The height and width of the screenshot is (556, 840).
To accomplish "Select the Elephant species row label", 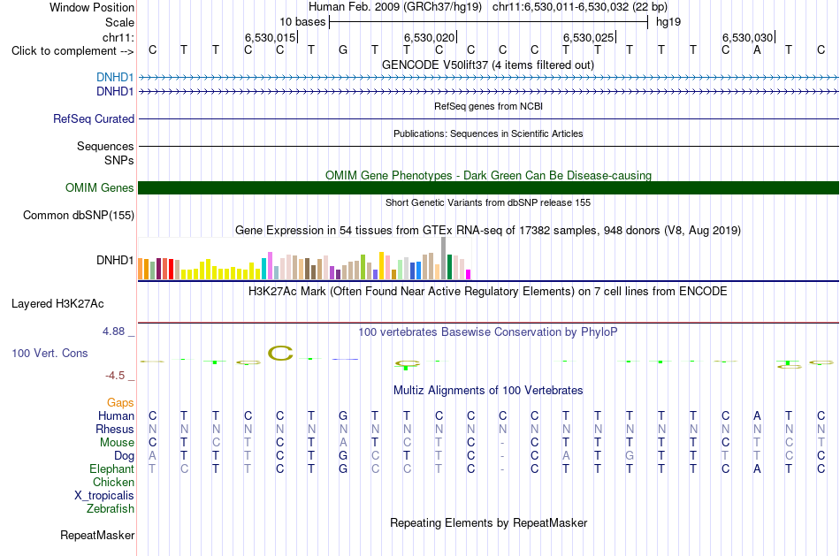I will pos(111,469).
